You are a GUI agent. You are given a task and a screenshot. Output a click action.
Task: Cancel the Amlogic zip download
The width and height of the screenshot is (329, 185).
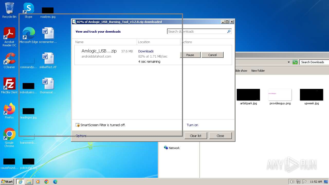click(x=213, y=55)
